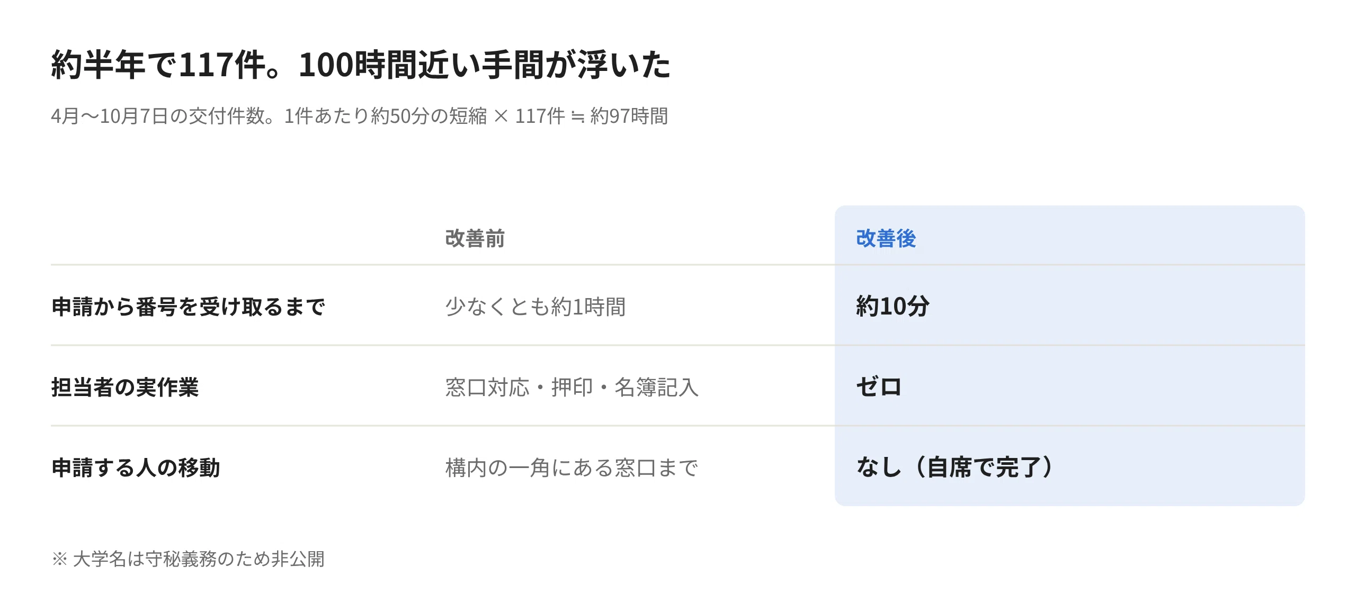
Task: Click the 改善前 column header
Action: pyautogui.click(x=475, y=239)
